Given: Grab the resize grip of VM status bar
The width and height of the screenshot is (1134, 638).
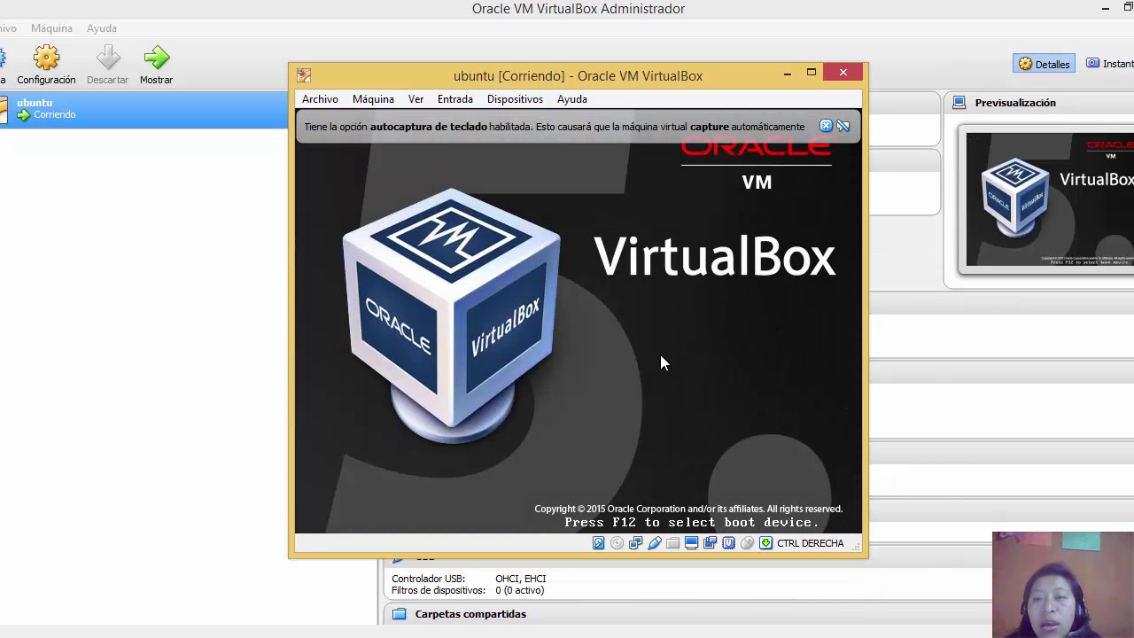Looking at the screenshot, I should pos(856,547).
